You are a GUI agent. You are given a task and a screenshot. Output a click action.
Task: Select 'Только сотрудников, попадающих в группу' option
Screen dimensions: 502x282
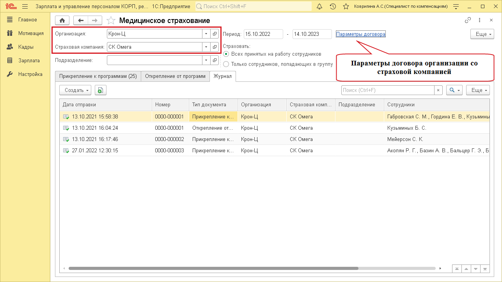(x=226, y=64)
